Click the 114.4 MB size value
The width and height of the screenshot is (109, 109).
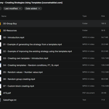pyautogui.click(x=105, y=86)
